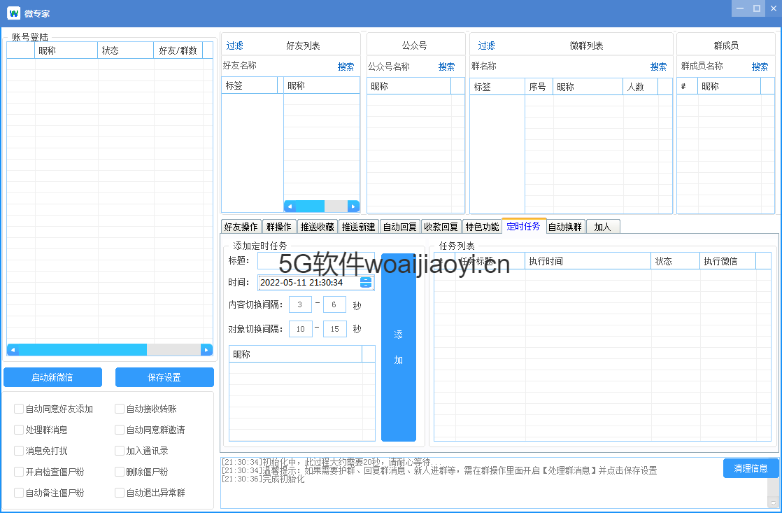Click 好友/群数 column header
This screenshot has width=782, height=513.
pyautogui.click(x=178, y=50)
